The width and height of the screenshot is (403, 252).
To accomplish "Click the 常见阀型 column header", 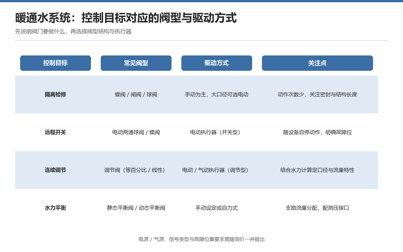I will click(x=136, y=63).
